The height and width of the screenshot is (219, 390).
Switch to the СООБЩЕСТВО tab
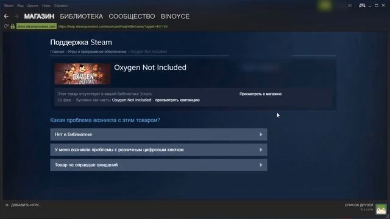(132, 16)
